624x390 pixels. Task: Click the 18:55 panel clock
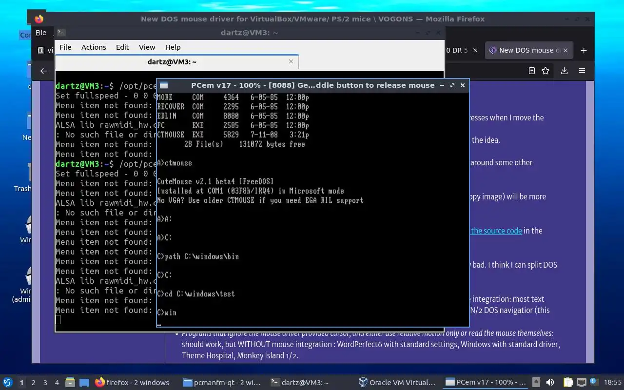[613, 383]
